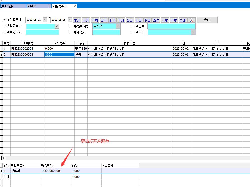Click the clear filters scissors icon
Screen dimensions: 250x187
191,20
